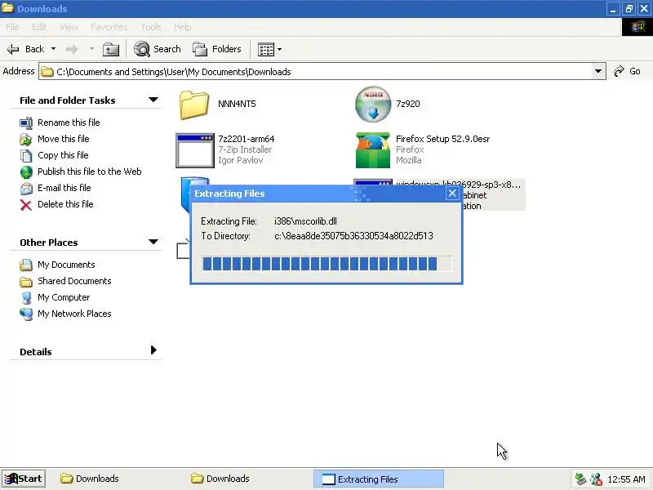This screenshot has width=653, height=490.
Task: Click the My Network Places icon
Action: (26, 314)
